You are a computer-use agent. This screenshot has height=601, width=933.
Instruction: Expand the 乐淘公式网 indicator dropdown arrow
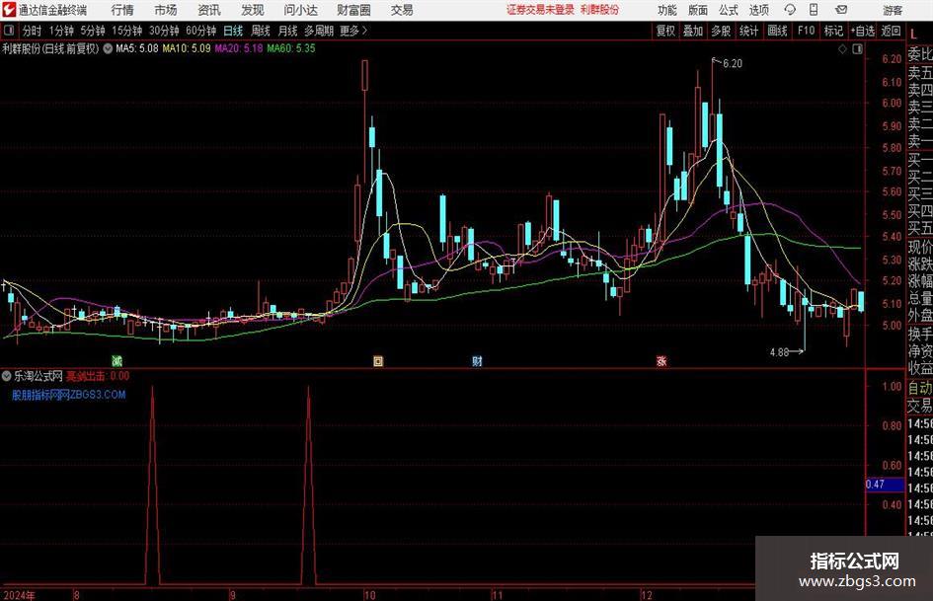tap(7, 376)
